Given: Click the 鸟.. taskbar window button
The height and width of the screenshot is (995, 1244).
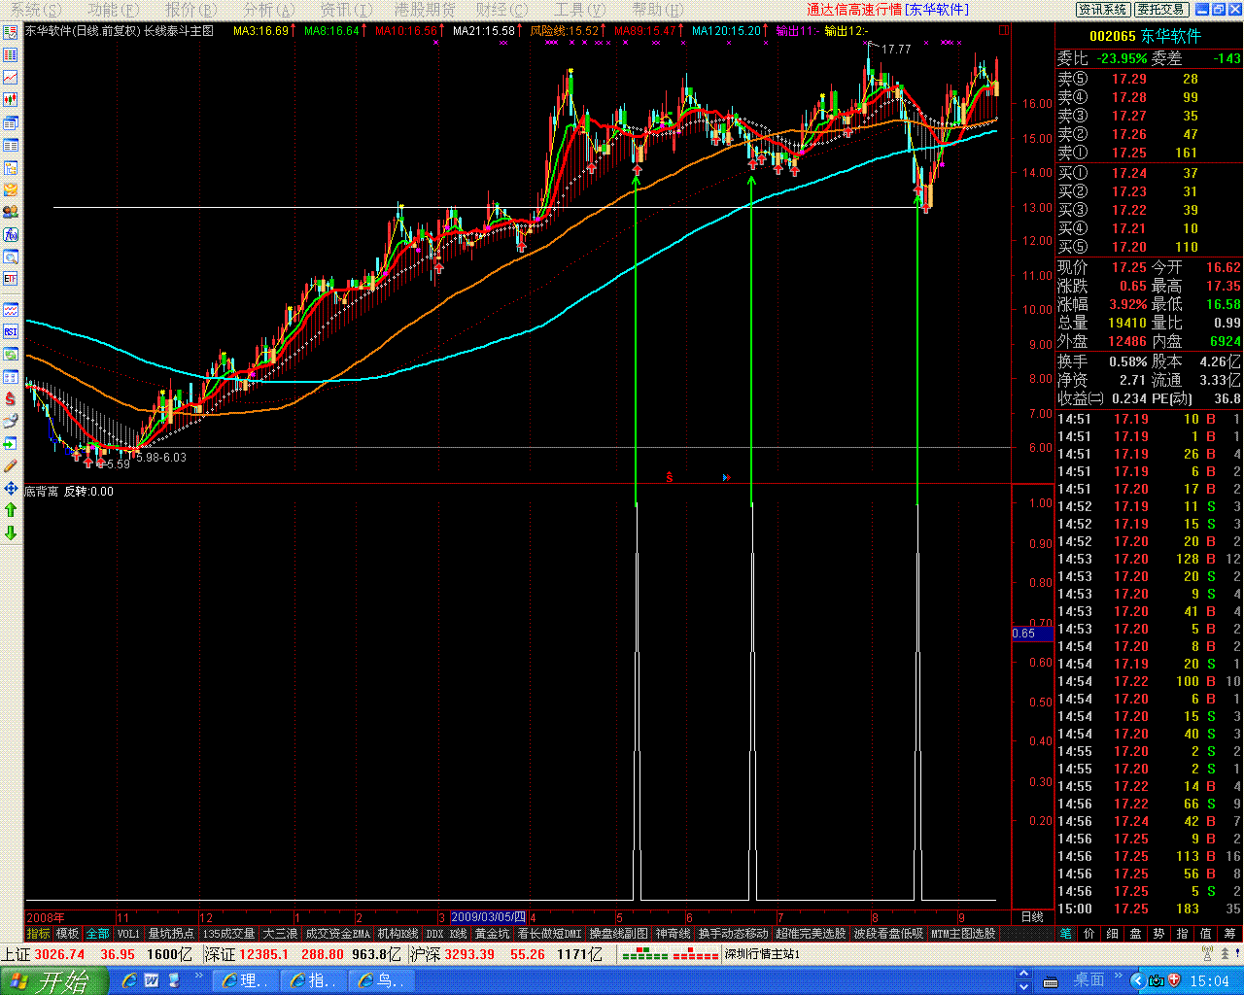Looking at the screenshot, I should (x=384, y=981).
